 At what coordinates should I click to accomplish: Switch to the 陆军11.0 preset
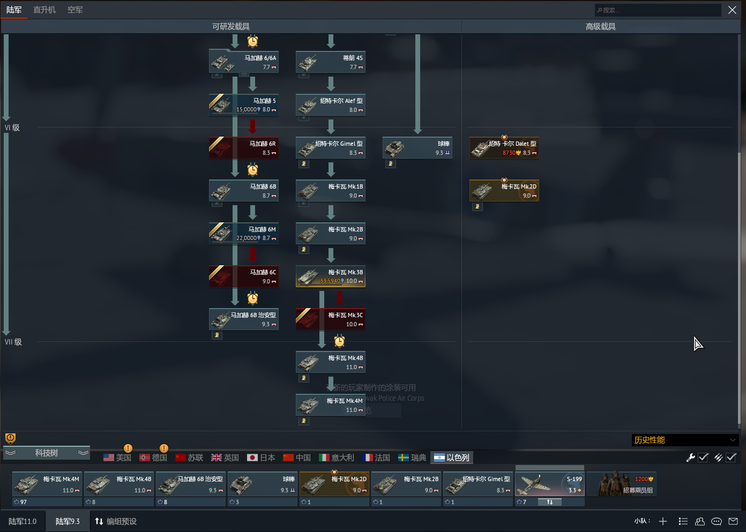(23, 521)
